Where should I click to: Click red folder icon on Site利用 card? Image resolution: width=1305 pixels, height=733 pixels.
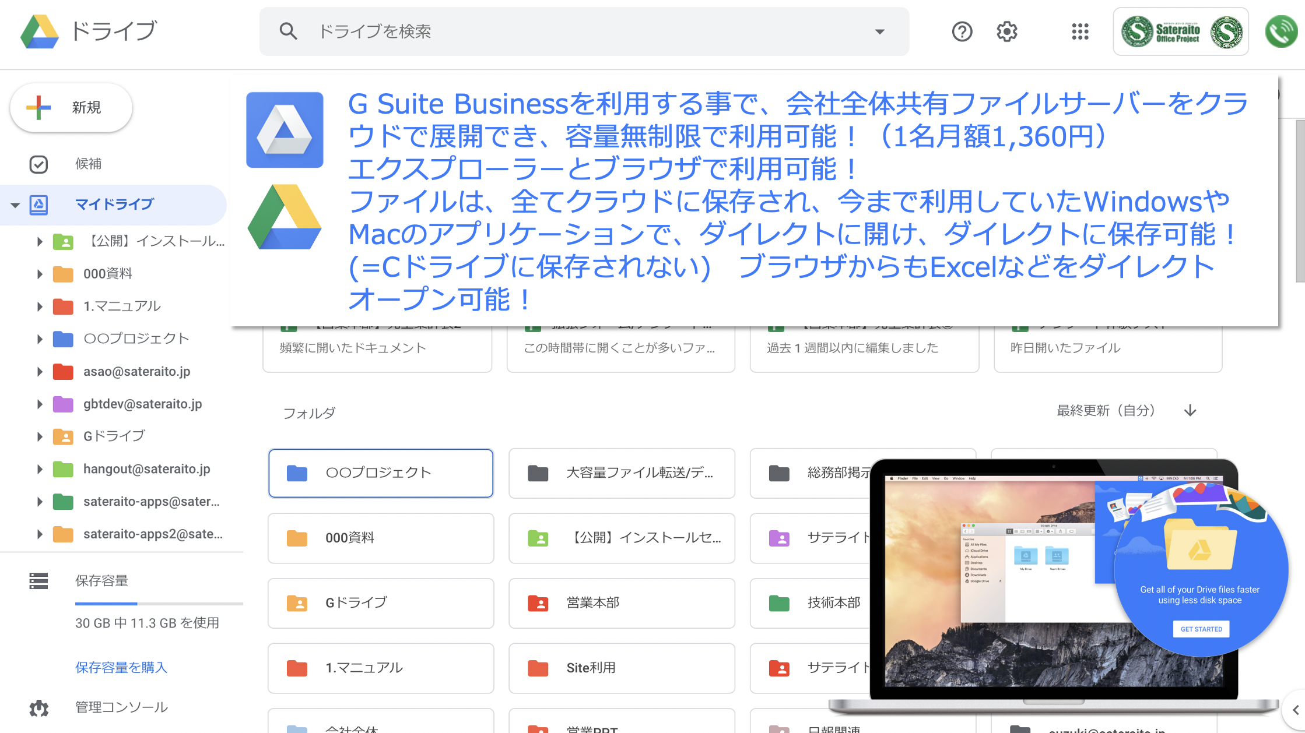538,668
